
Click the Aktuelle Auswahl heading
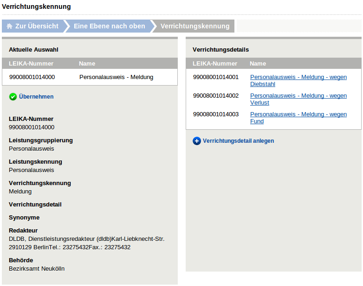coord(33,50)
